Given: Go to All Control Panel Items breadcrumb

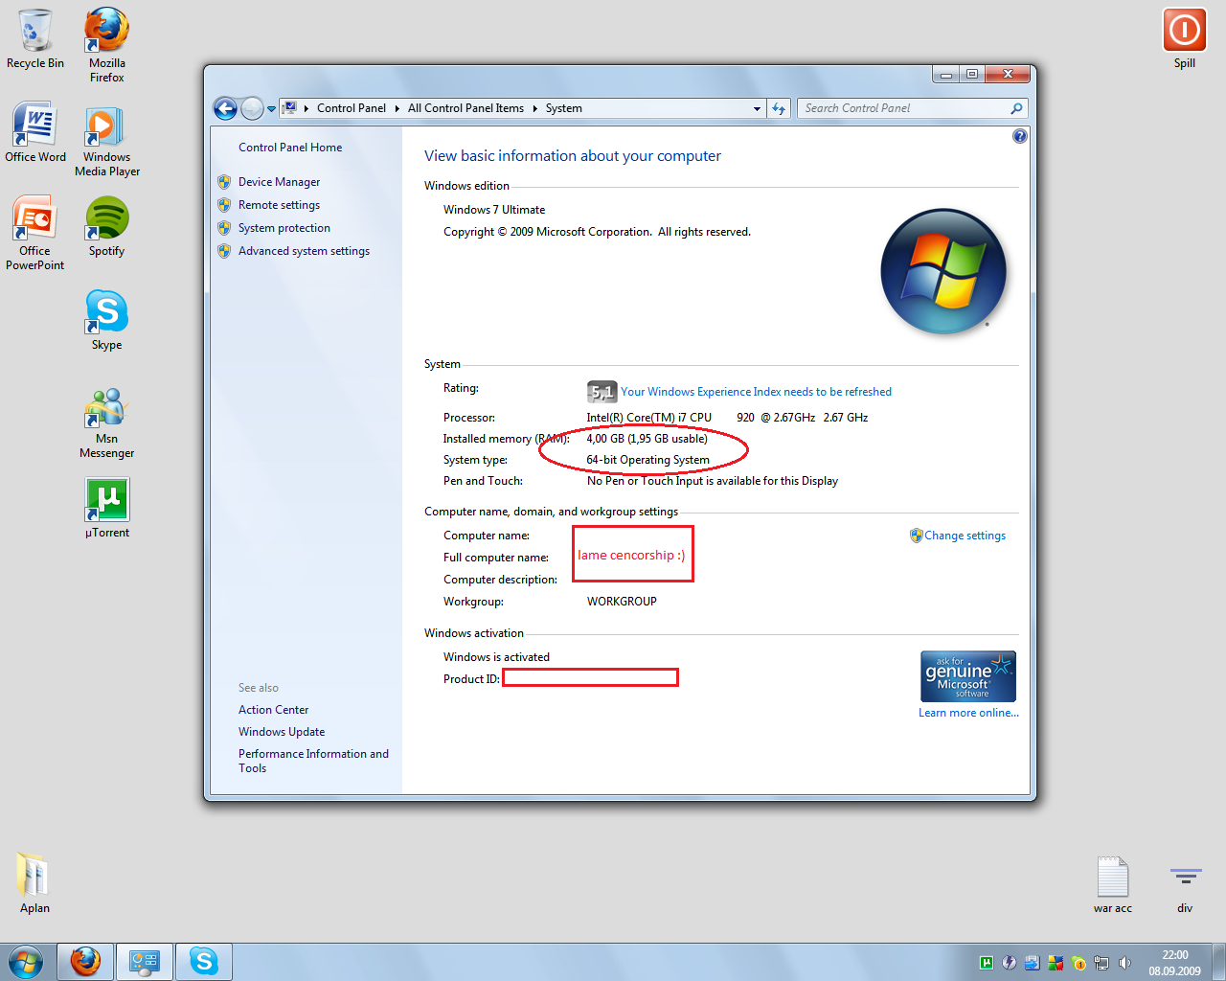Looking at the screenshot, I should tap(465, 108).
